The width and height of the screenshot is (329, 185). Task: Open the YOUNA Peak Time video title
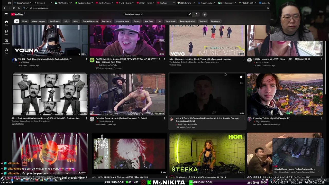[45, 59]
